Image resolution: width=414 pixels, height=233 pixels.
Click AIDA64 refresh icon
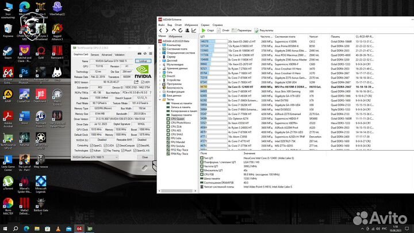coord(181,30)
